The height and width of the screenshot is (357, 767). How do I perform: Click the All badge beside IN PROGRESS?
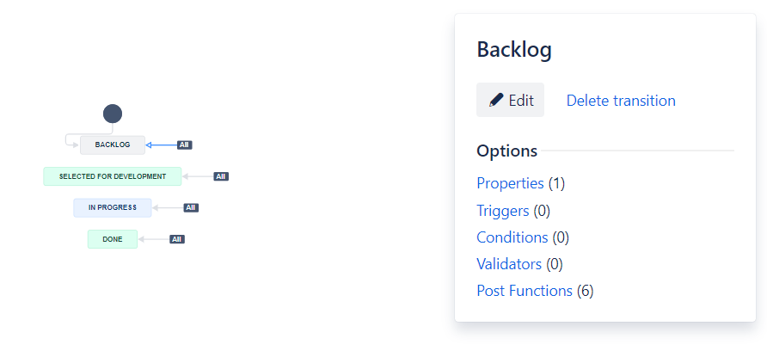click(191, 207)
